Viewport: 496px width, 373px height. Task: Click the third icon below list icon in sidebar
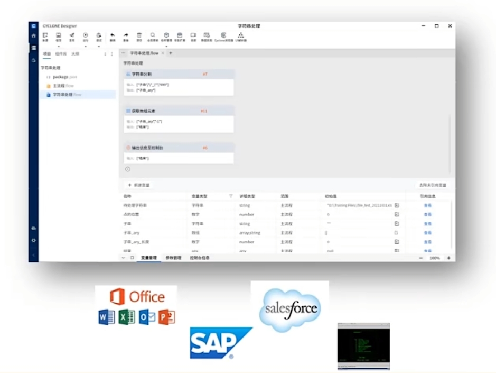(x=33, y=60)
